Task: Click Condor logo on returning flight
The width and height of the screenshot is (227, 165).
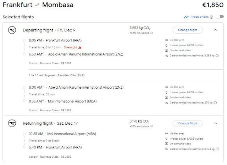Action: click(12, 123)
